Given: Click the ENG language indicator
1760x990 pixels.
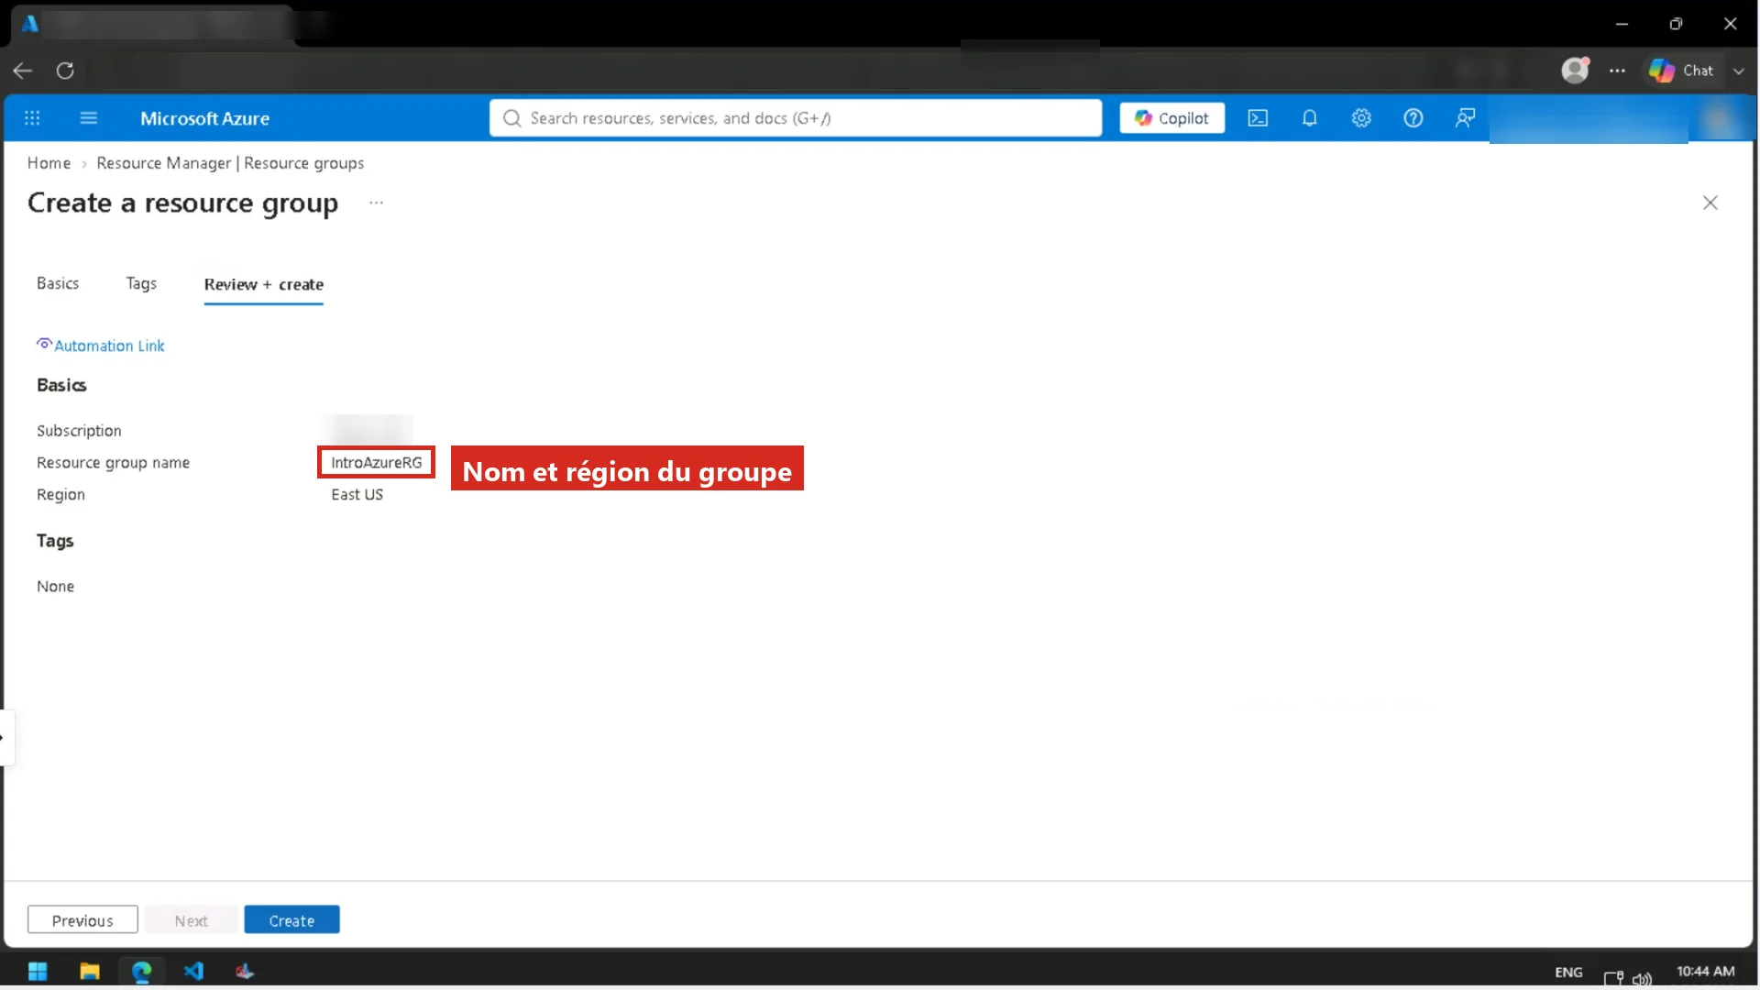Looking at the screenshot, I should [x=1568, y=973].
